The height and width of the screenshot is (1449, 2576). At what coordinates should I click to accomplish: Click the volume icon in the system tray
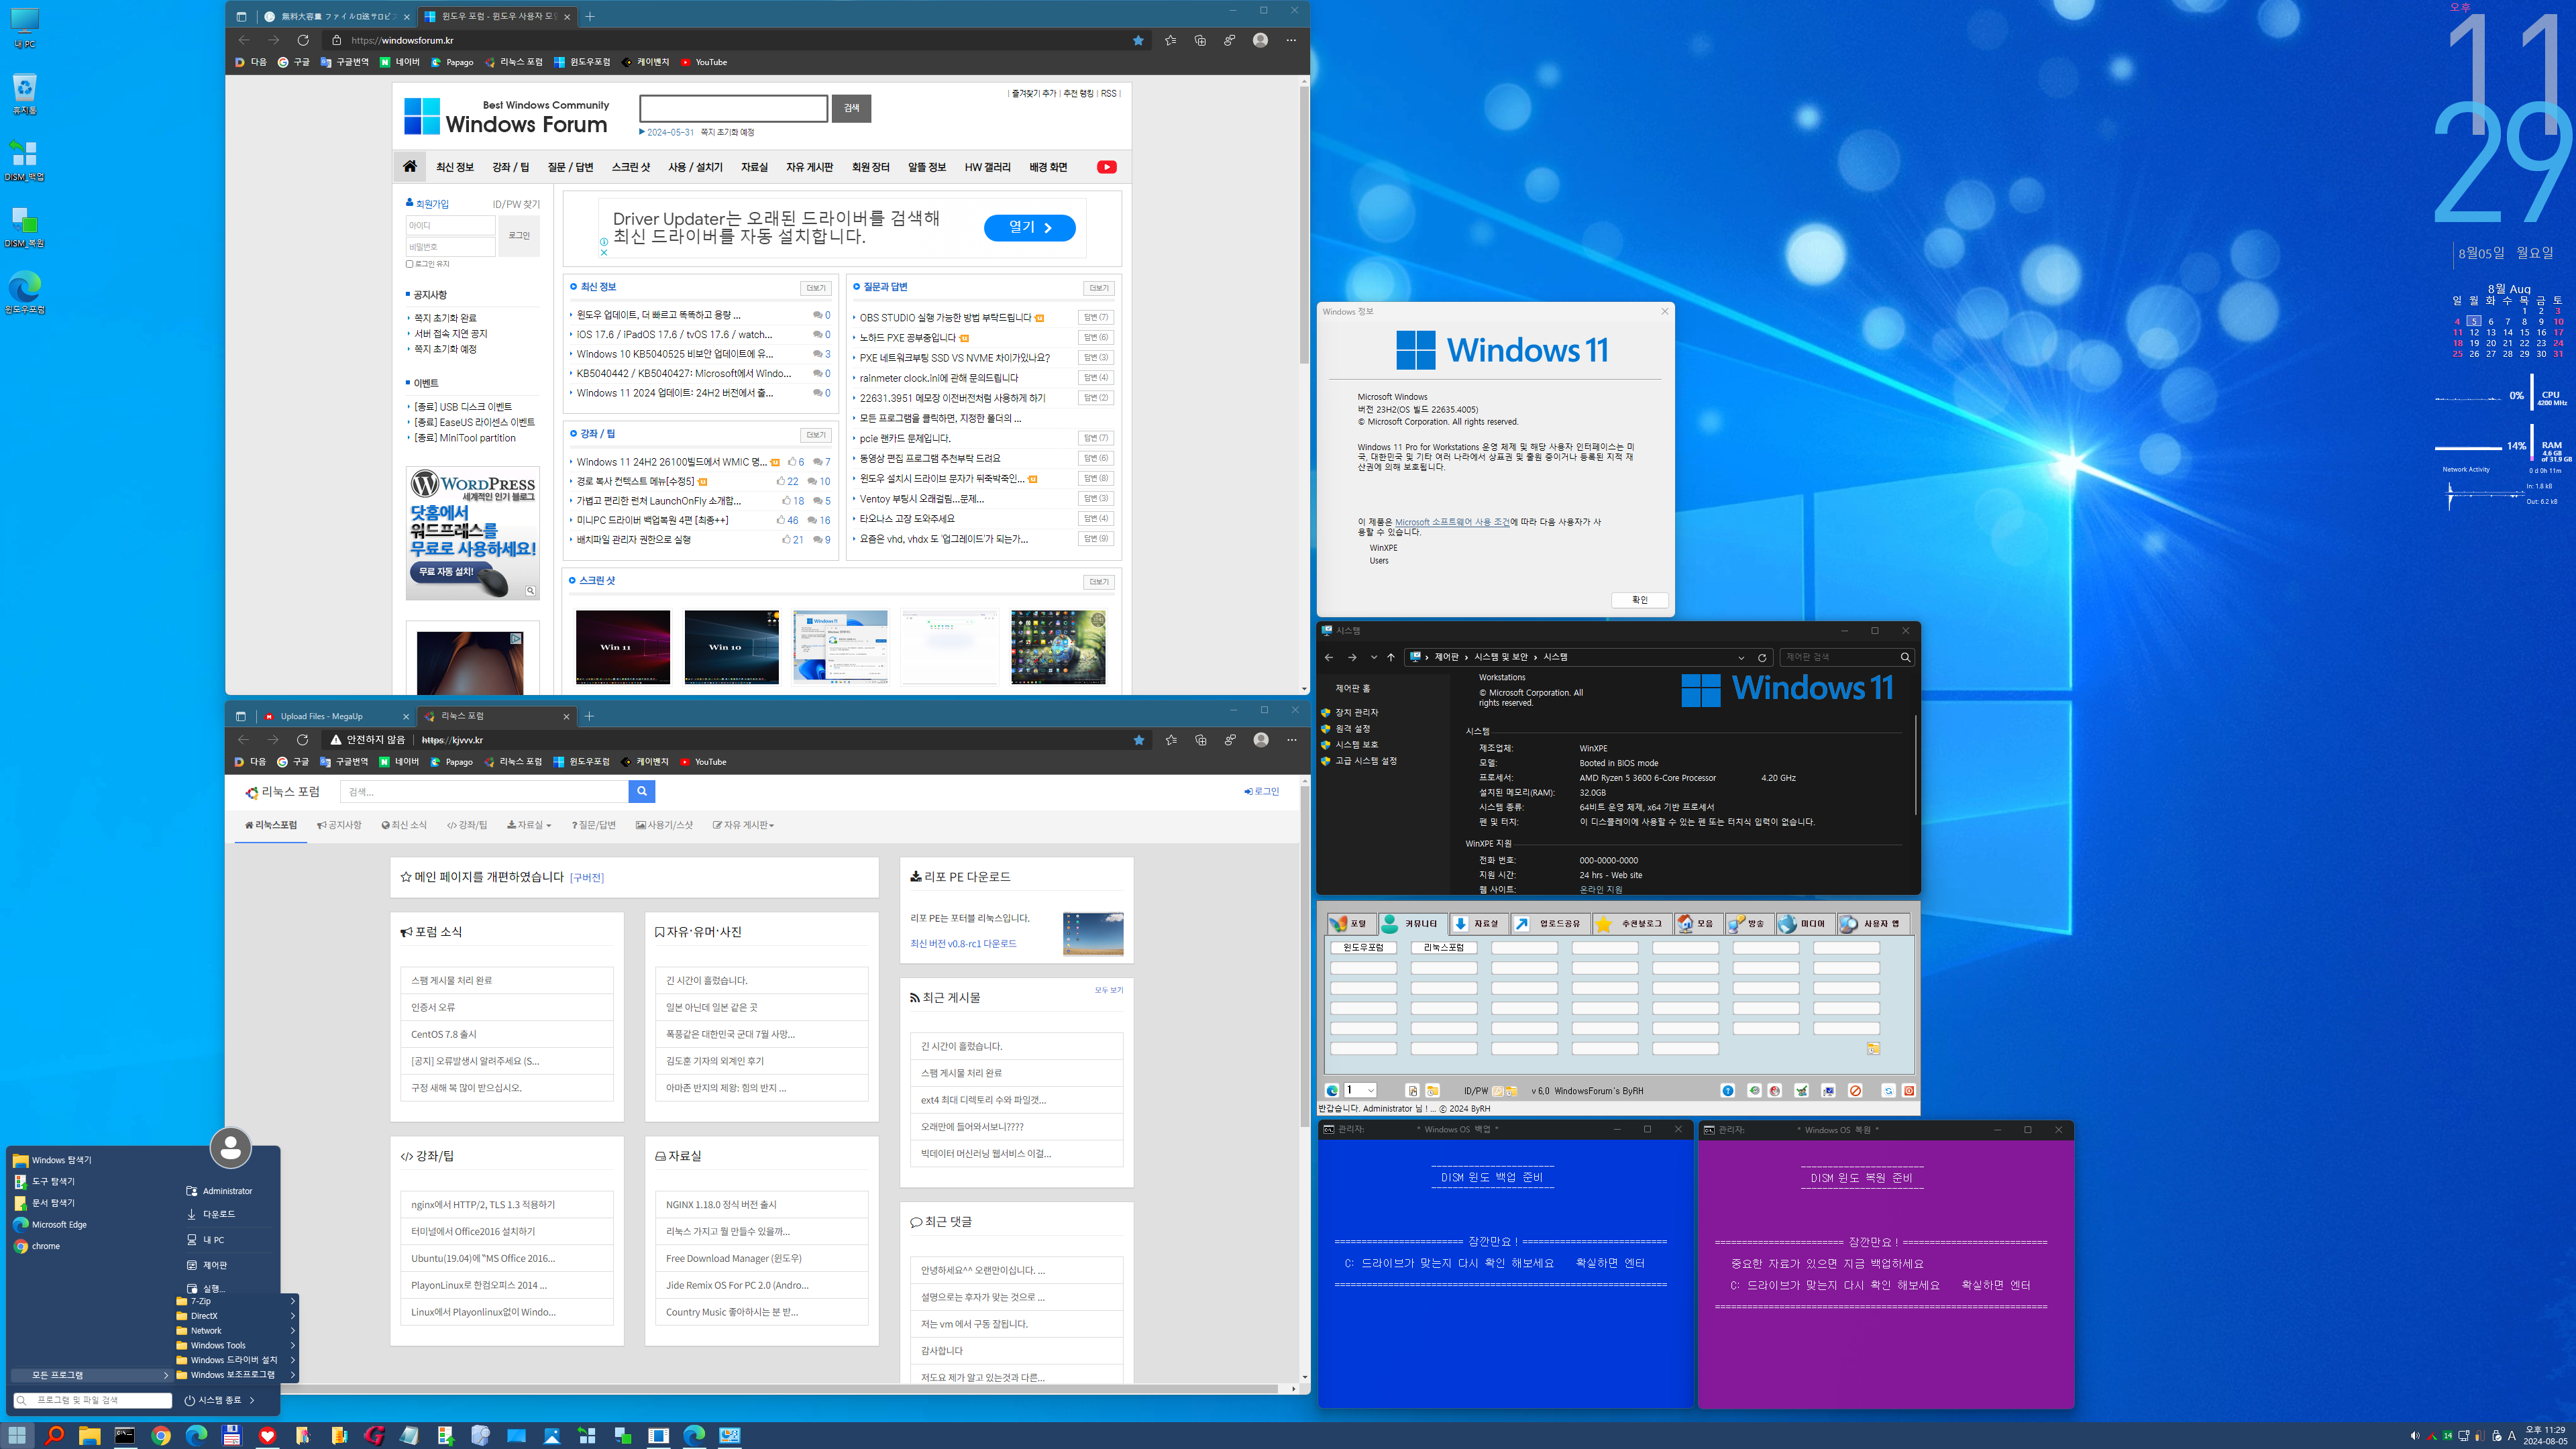point(2415,1436)
